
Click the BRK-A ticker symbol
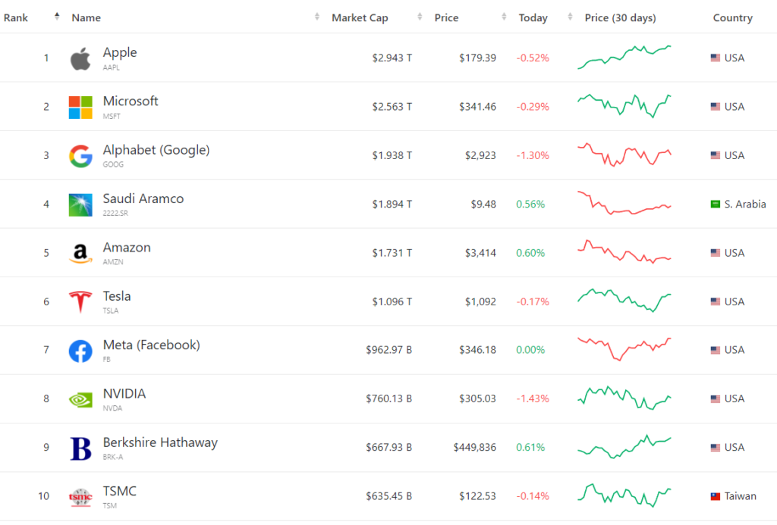click(x=112, y=458)
